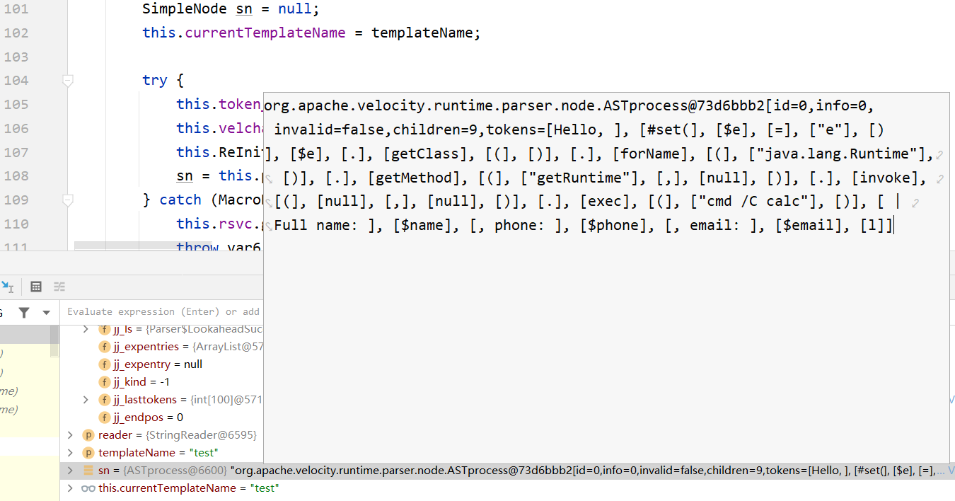Expand the templateName parameter node
955x501 pixels.
(x=69, y=453)
